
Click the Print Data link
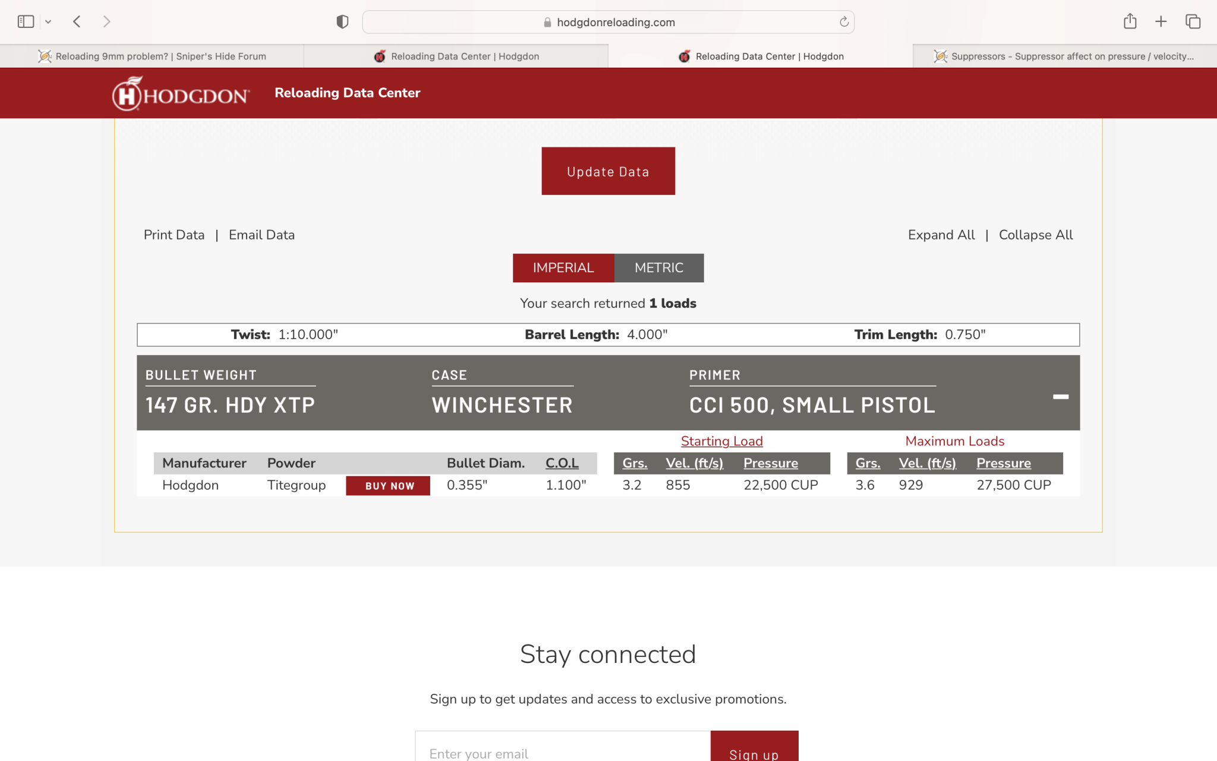pos(174,235)
